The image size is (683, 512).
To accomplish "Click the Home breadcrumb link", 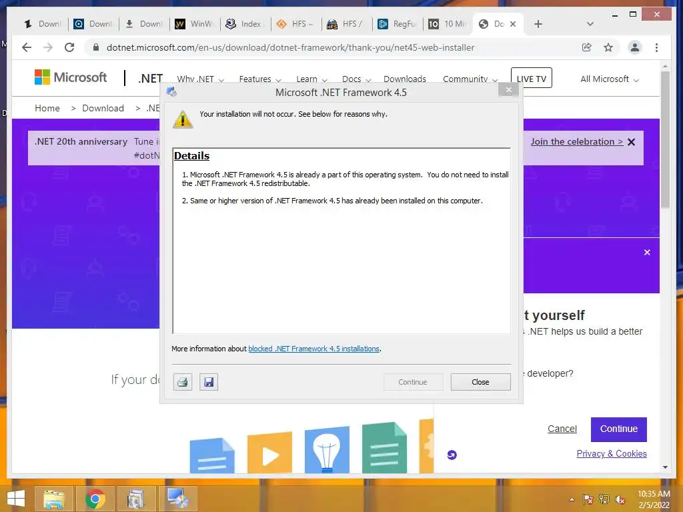I will tap(47, 108).
